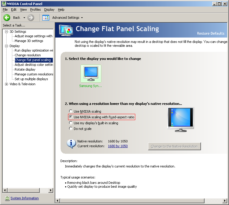The image size is (229, 205).
Task: Click the Forward arrow icon in toolbar
Action: coord(31,18)
